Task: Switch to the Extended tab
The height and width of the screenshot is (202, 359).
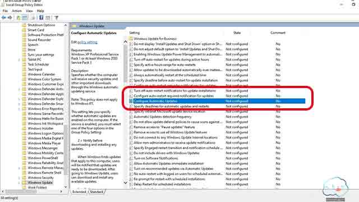Action: [79, 192]
